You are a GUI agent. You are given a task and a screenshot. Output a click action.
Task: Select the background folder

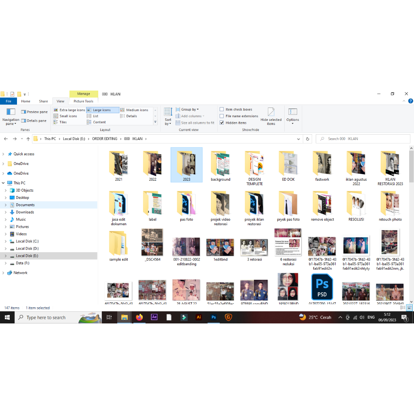[x=220, y=165]
